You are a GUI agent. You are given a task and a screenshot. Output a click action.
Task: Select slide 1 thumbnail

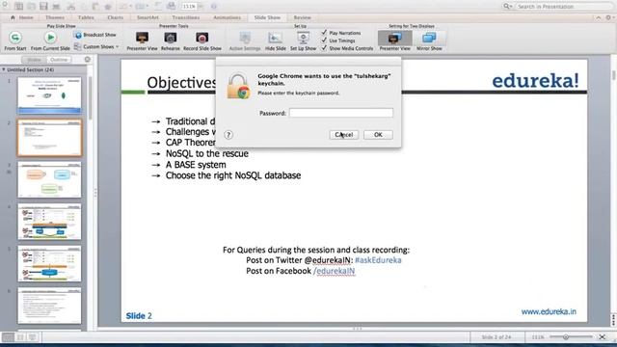pyautogui.click(x=49, y=95)
